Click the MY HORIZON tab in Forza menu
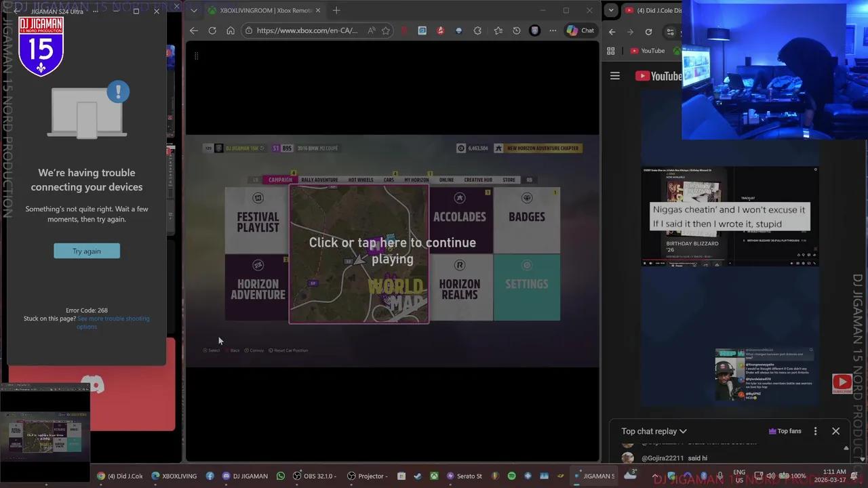The height and width of the screenshot is (488, 868). 416,180
